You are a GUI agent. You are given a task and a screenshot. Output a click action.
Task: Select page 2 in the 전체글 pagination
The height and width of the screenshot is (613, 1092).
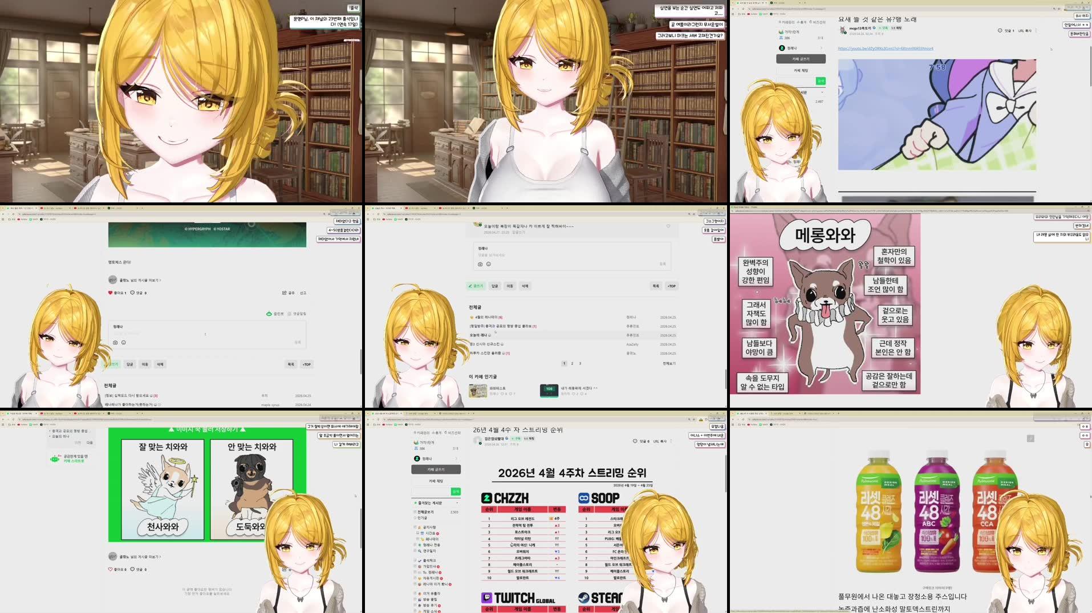tap(572, 363)
